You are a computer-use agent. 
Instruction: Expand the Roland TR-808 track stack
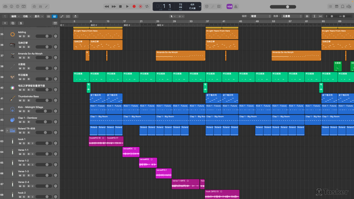tap(7, 130)
